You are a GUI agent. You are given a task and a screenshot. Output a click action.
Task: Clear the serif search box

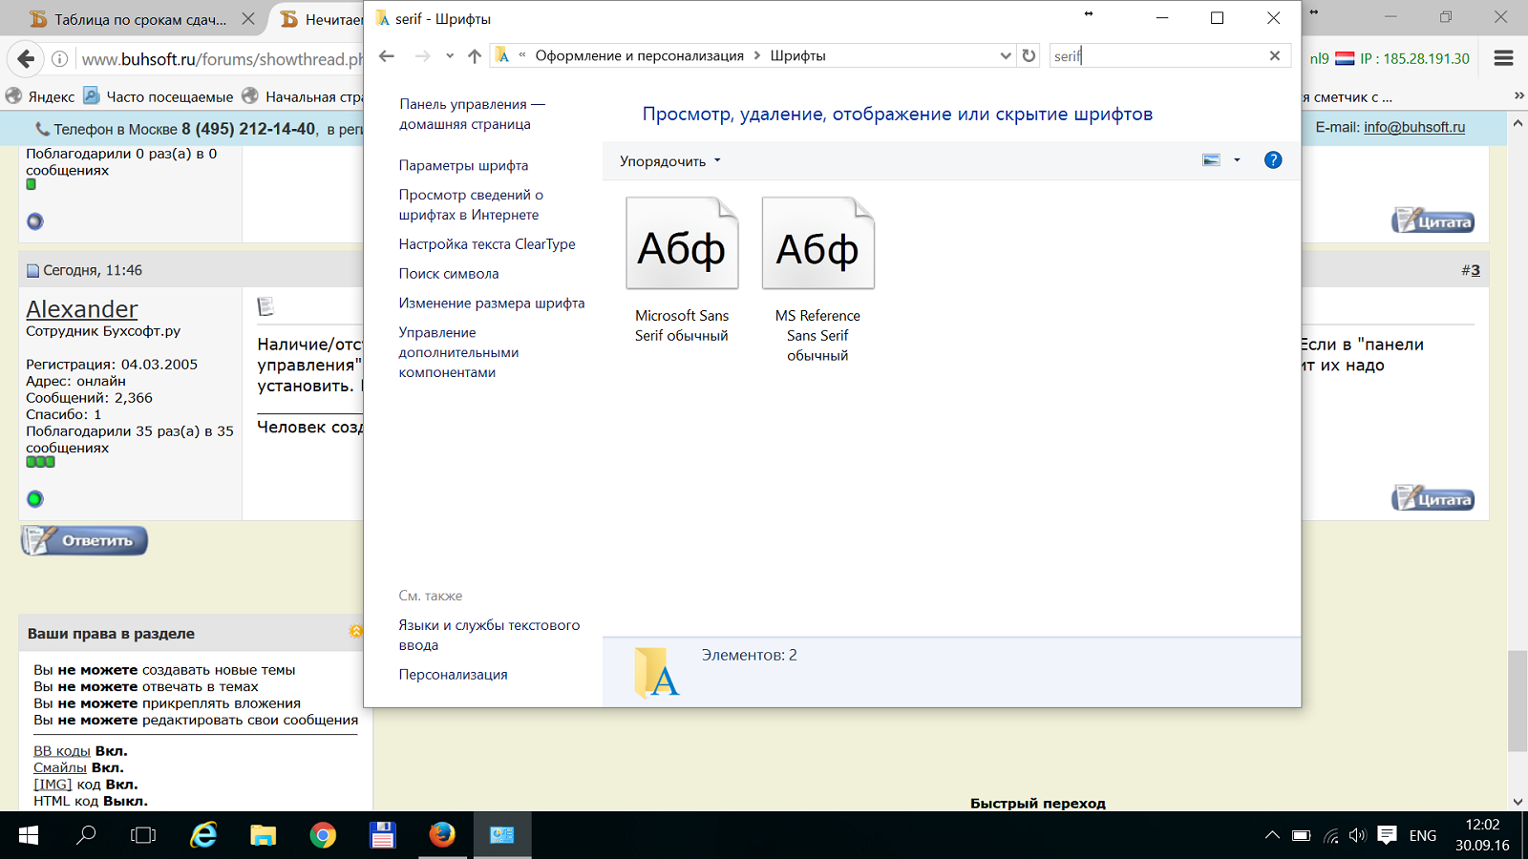pyautogui.click(x=1274, y=56)
